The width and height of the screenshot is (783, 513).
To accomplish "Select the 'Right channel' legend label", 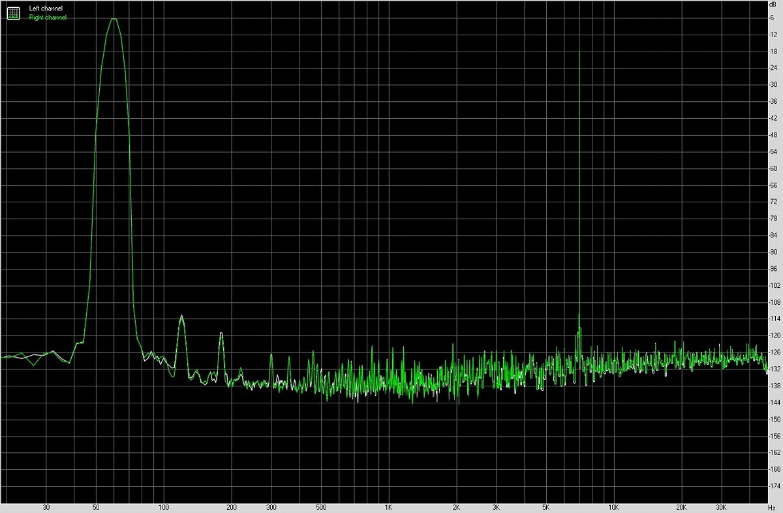I will pos(47,18).
